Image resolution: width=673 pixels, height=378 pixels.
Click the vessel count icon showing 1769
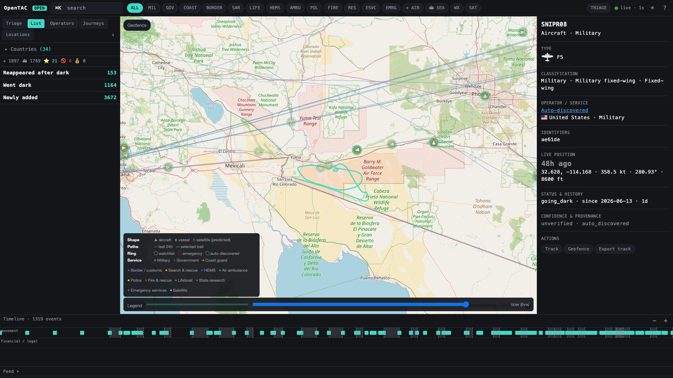[x=25, y=61]
